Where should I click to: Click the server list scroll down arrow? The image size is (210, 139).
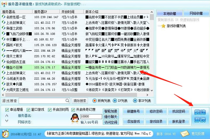click(x=152, y=91)
